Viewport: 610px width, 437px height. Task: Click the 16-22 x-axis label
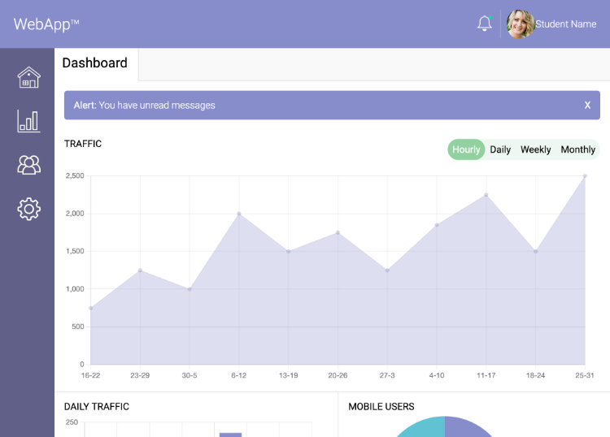click(x=90, y=375)
